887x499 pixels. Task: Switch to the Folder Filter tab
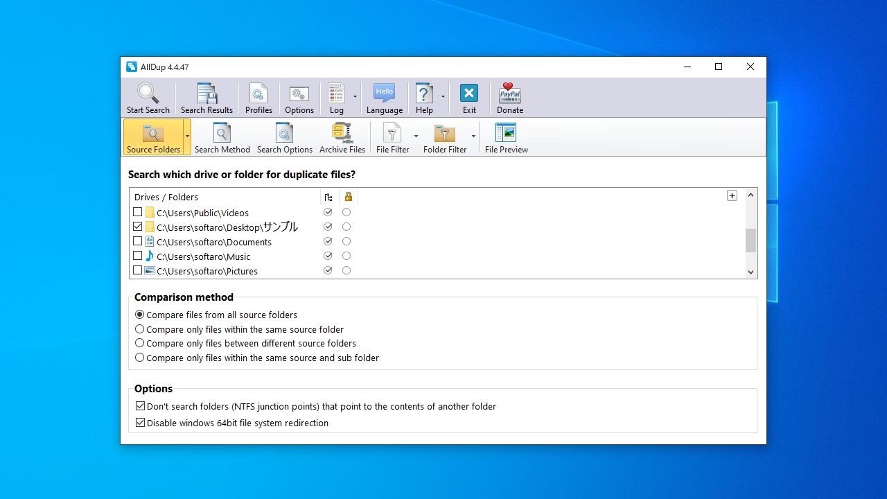pyautogui.click(x=445, y=137)
